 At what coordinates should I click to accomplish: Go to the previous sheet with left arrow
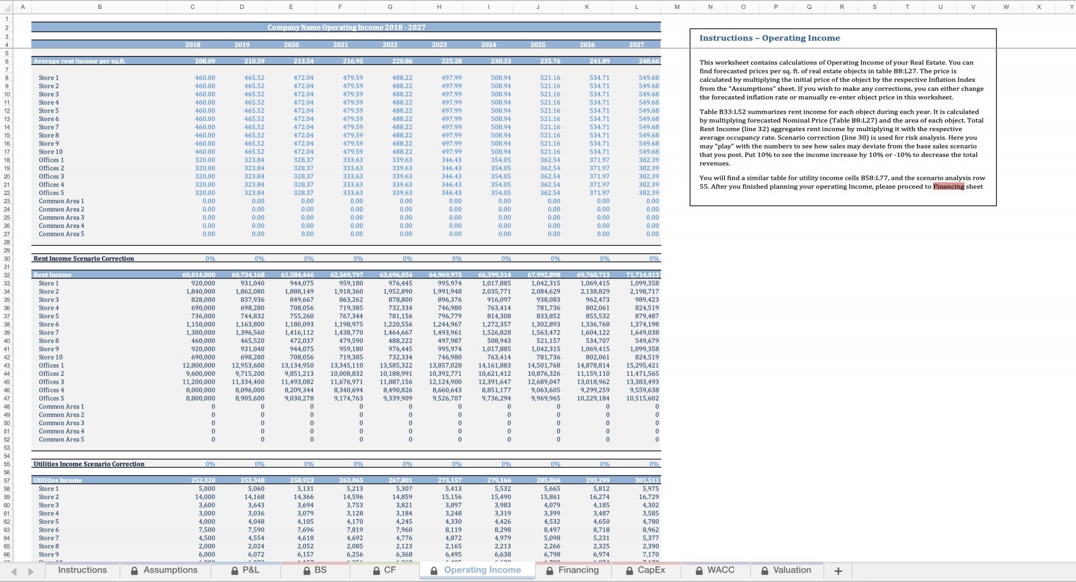(x=14, y=571)
